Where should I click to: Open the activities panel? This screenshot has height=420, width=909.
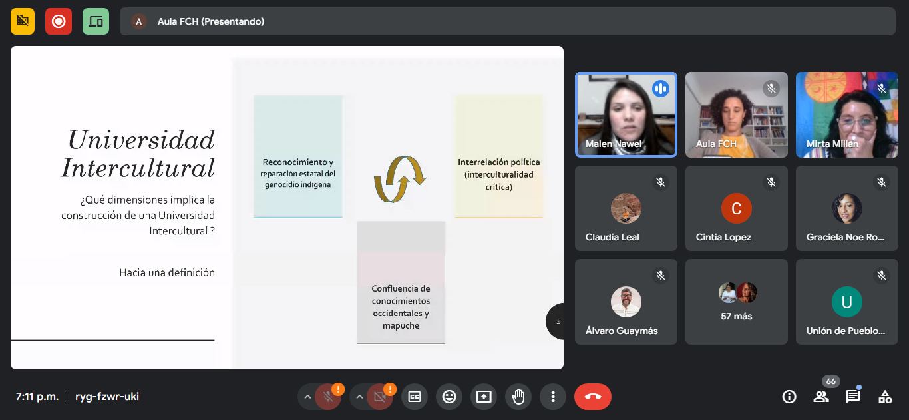click(x=885, y=397)
